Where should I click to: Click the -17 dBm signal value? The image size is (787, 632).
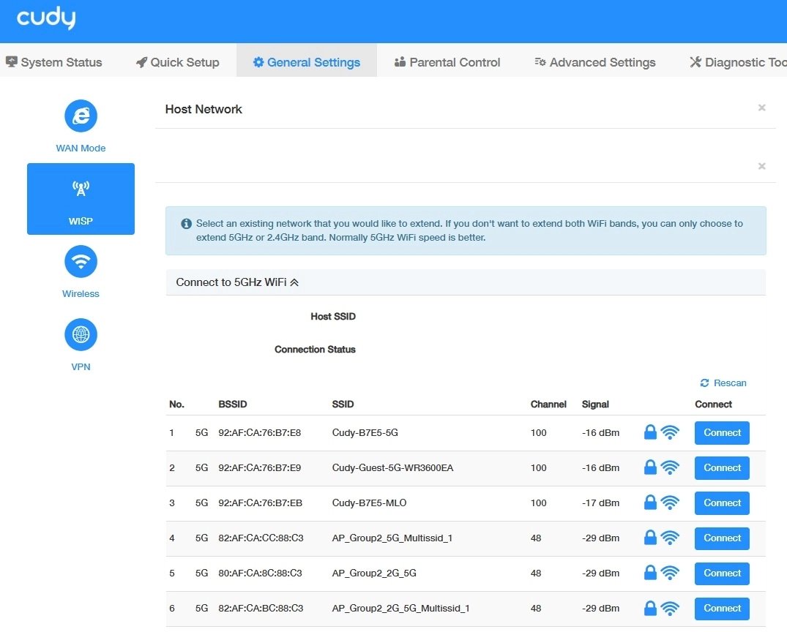(600, 503)
